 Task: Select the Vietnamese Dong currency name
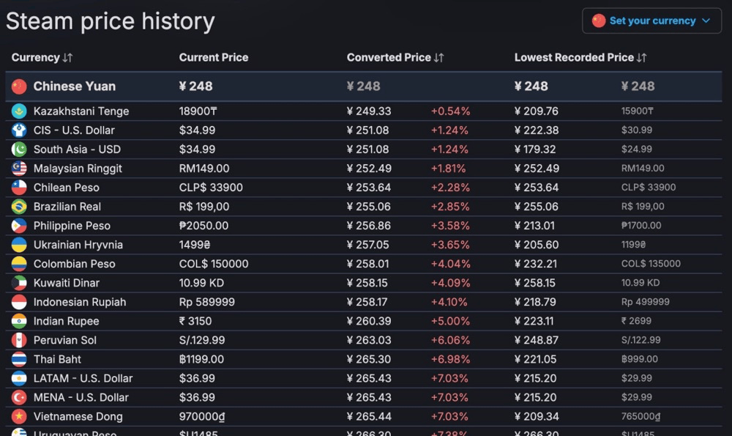[78, 416]
